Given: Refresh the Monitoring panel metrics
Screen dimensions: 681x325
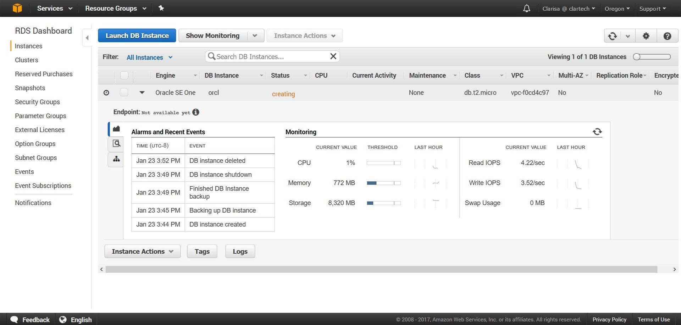Looking at the screenshot, I should click(597, 132).
